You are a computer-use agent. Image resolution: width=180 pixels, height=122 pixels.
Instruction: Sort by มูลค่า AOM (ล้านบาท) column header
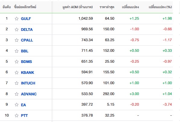77,7
